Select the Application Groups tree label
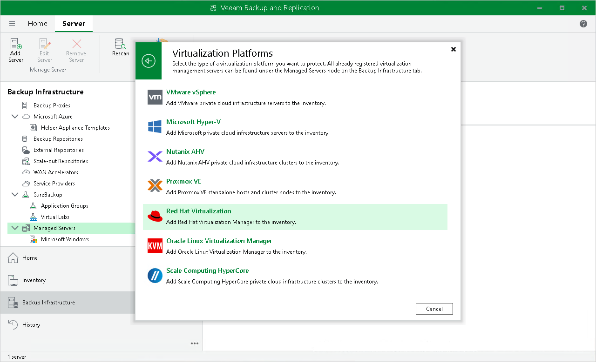The height and width of the screenshot is (362, 596). point(65,206)
